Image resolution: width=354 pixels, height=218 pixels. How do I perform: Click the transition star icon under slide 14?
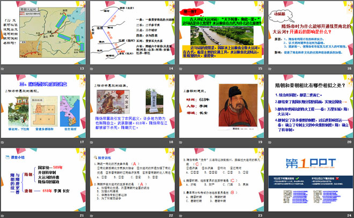[x=92, y=69]
